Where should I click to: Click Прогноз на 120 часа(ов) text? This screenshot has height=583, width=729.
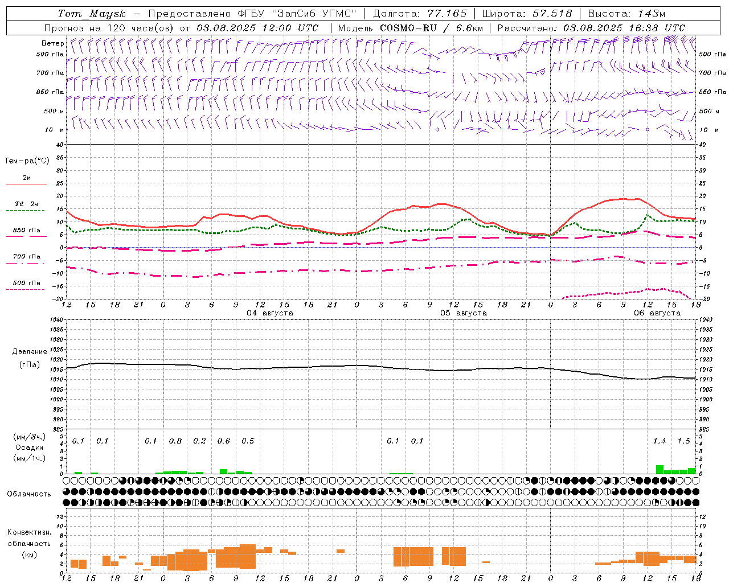110,28
